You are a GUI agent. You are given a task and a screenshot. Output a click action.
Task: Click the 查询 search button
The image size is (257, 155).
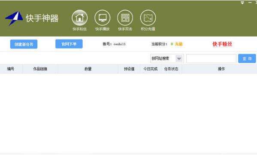(247, 58)
